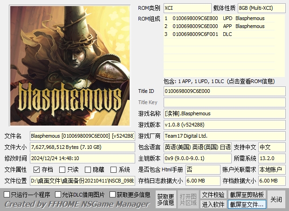Enable 只运行一个程序 checkbox
The width and height of the screenshot is (289, 211).
click(7, 194)
